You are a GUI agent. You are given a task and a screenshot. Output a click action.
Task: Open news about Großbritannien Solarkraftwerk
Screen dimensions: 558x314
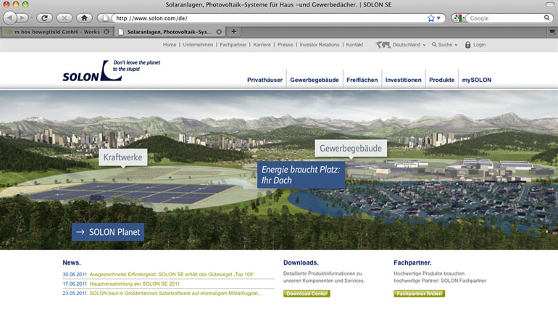[176, 294]
